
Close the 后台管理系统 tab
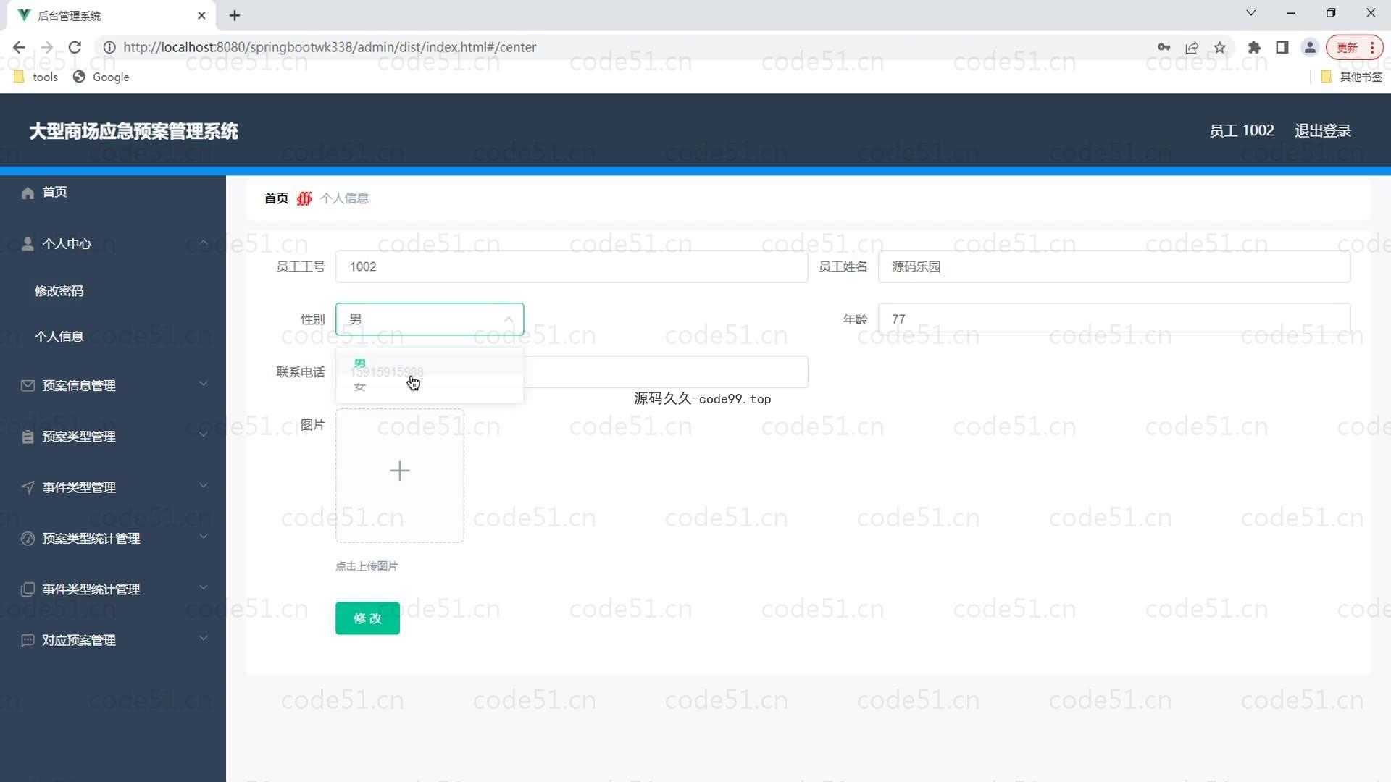(201, 15)
